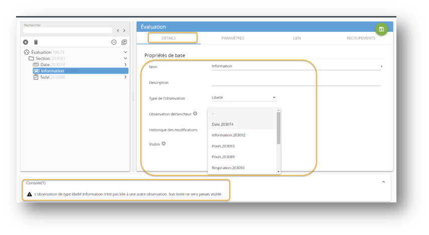Image resolution: width=429 pixels, height=235 pixels.
Task: Expand the Date.203074 tree item
Action: coord(125,65)
